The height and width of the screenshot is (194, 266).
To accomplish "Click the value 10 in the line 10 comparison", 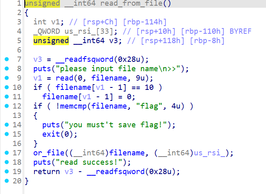I will (149, 87).
